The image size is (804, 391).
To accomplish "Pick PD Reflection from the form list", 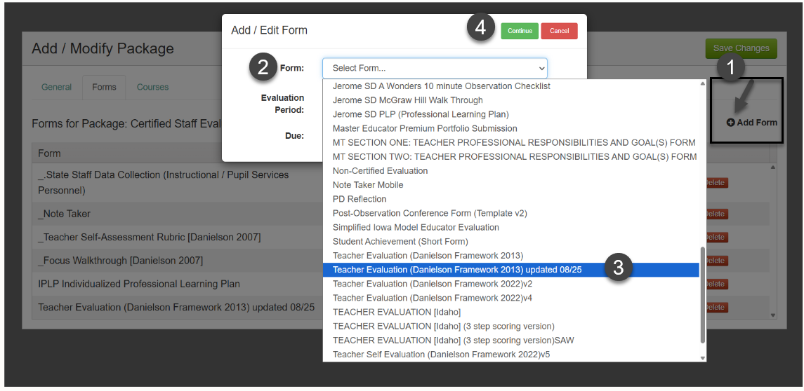I will pos(360,199).
